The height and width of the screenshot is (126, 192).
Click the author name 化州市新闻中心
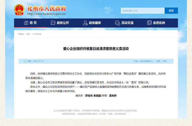pos(146,61)
